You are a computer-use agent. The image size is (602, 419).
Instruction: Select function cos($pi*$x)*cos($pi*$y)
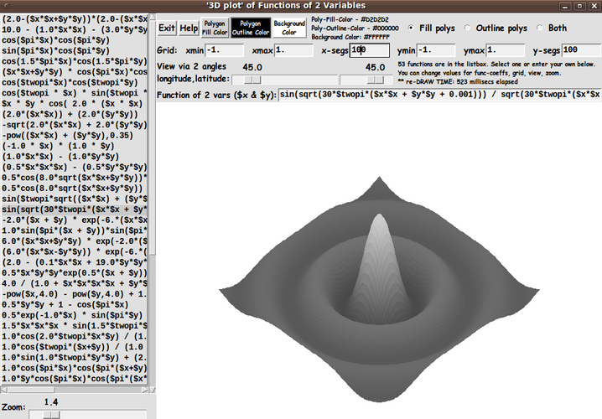(74, 40)
